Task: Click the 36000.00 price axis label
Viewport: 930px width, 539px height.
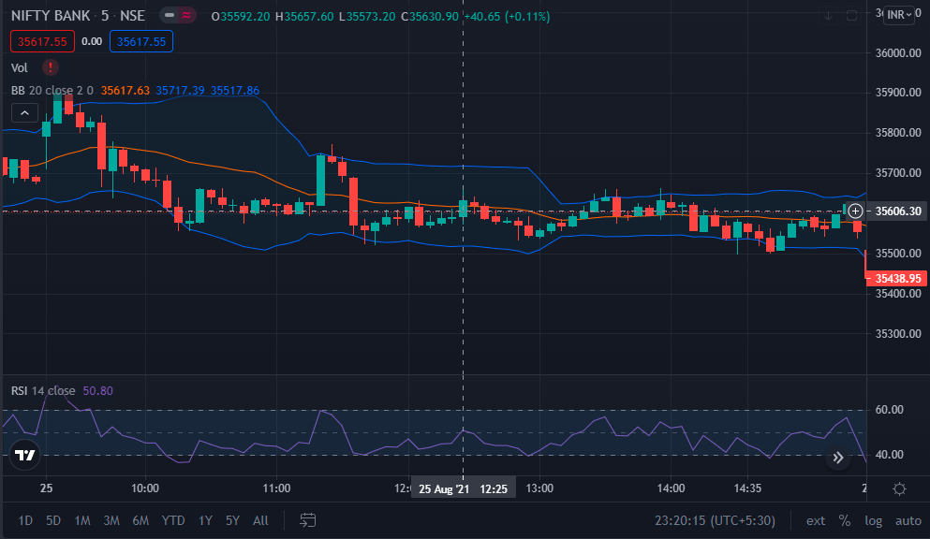Action: pyautogui.click(x=898, y=52)
